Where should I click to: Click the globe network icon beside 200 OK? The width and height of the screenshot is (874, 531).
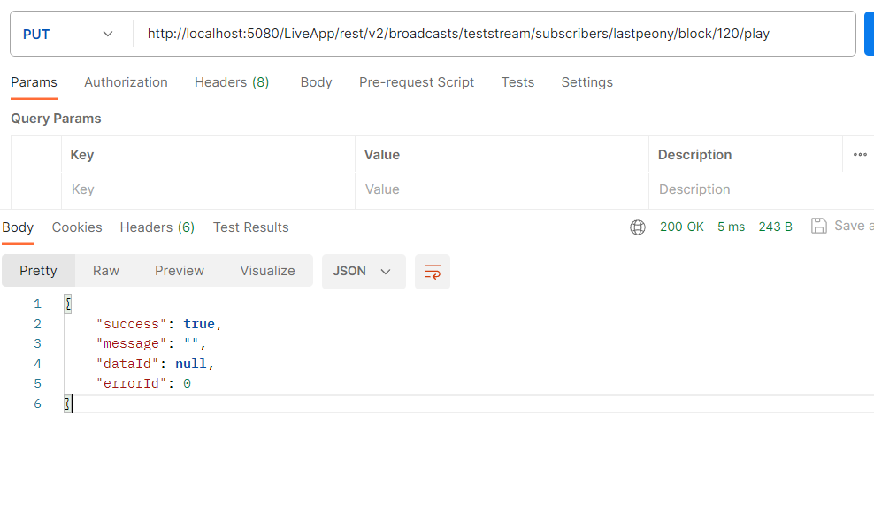coord(638,227)
